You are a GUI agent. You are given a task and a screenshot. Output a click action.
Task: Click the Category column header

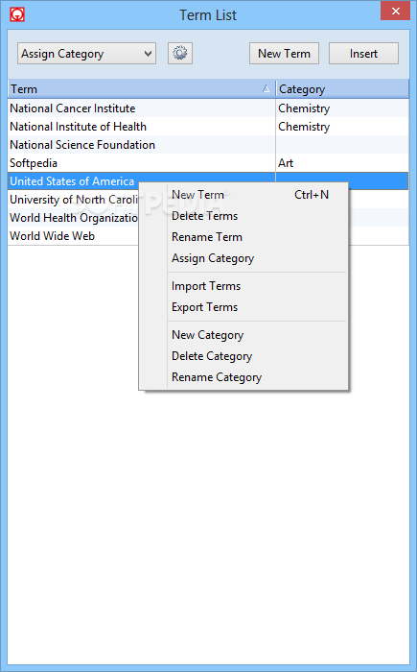(x=342, y=89)
